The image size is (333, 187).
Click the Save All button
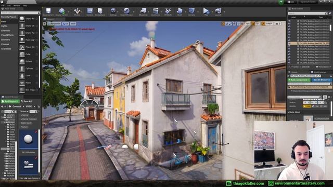[27, 102]
